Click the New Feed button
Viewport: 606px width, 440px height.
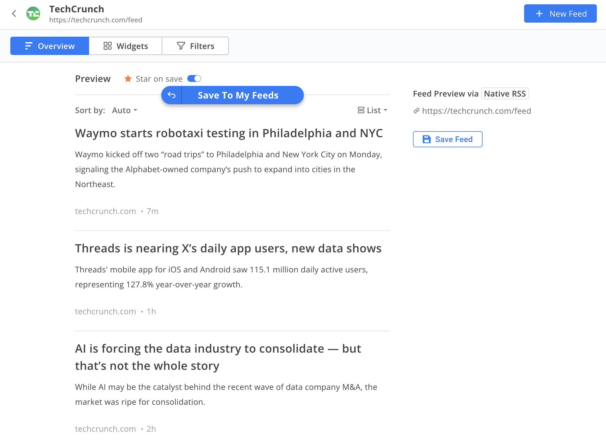560,13
